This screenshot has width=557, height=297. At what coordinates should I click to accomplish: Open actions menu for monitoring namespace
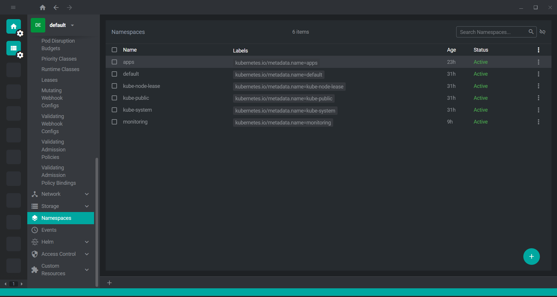click(x=538, y=122)
